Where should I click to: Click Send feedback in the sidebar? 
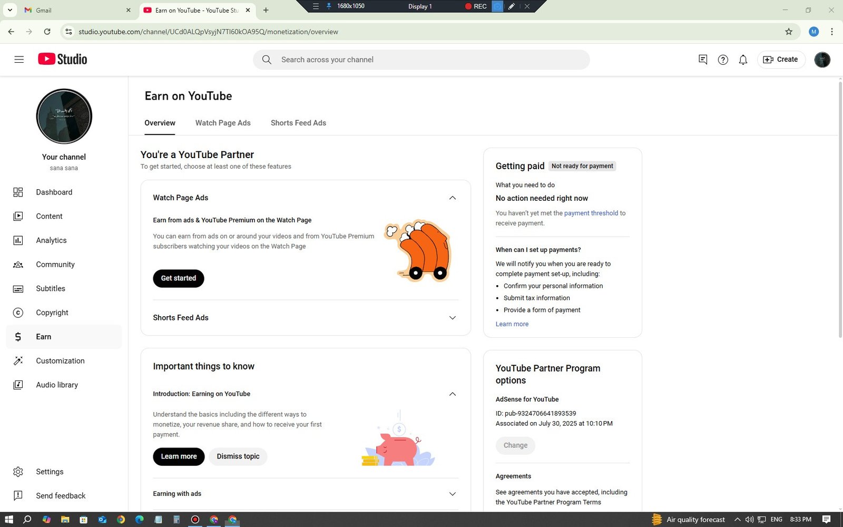[64, 496]
